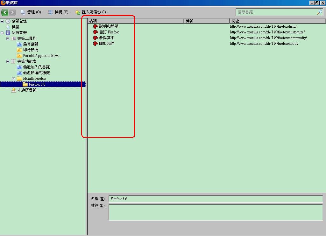This screenshot has width=326, height=236.
Task: Select 標籤 in the sidebar tree
Action: click(15, 27)
